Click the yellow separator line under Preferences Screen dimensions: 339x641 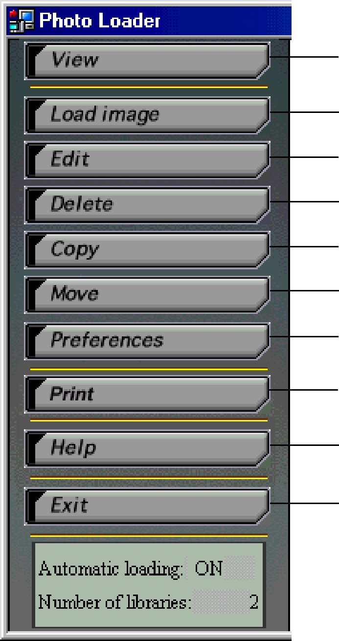[149, 369]
